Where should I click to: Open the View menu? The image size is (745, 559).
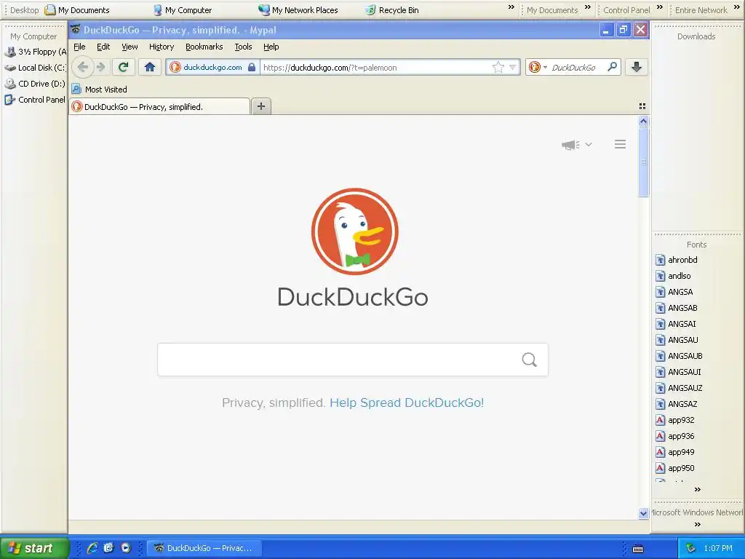[x=130, y=47]
